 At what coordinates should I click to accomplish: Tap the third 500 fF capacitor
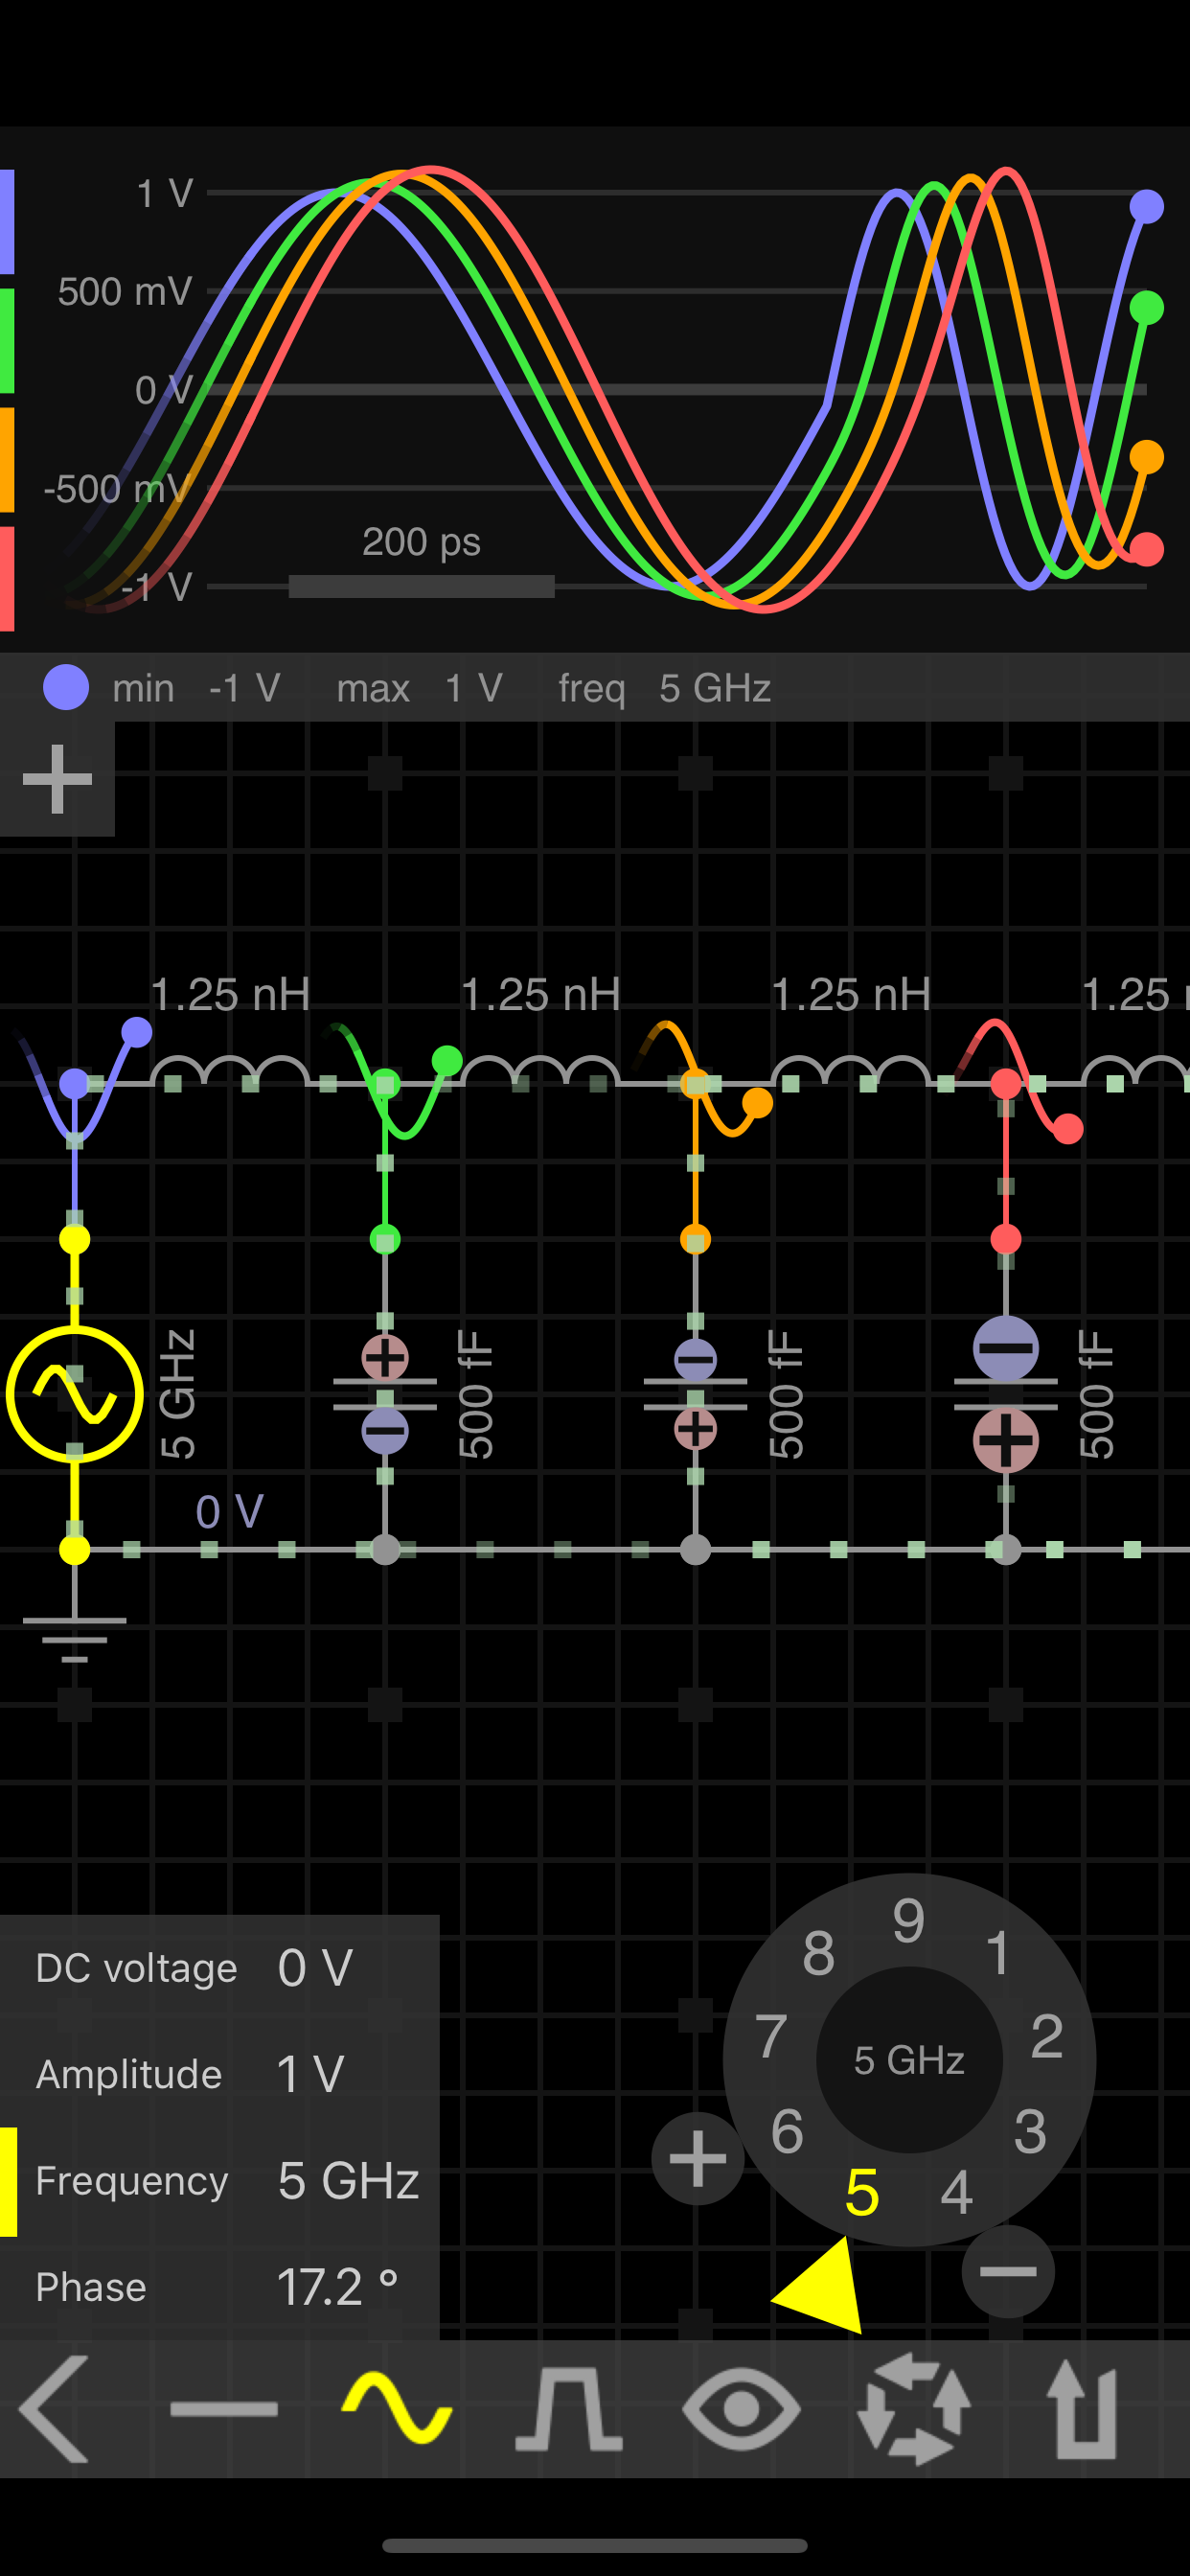(x=1005, y=1394)
